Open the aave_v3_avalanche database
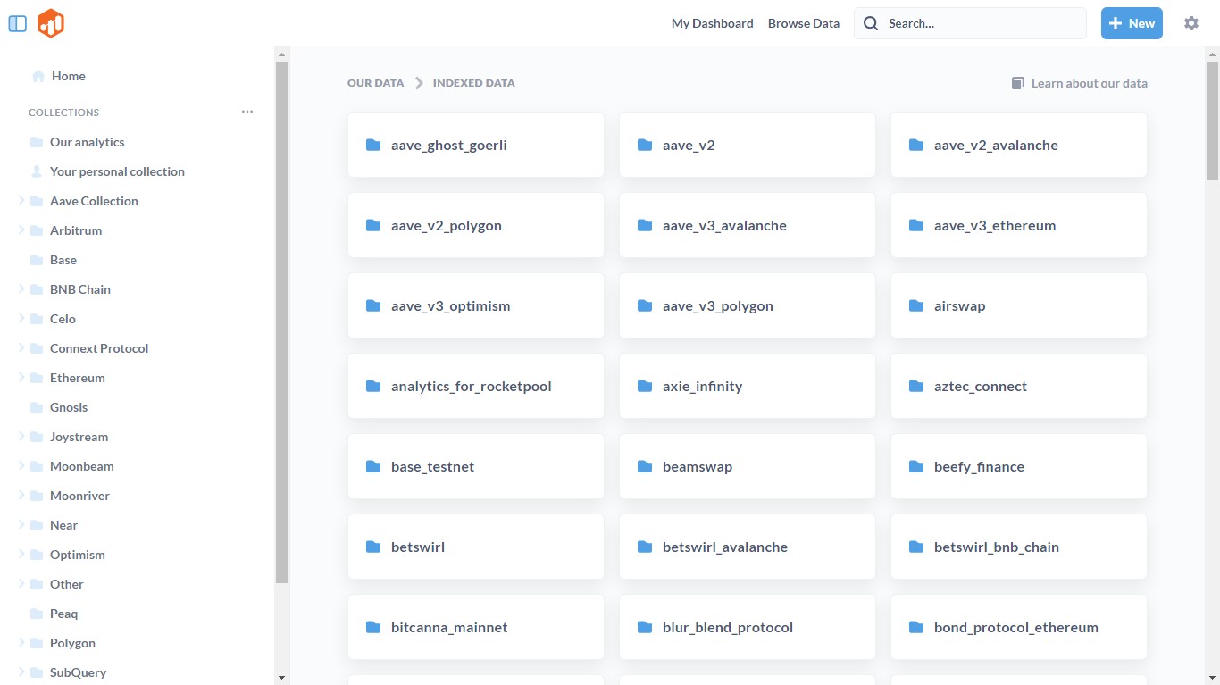The image size is (1220, 685). 748,225
